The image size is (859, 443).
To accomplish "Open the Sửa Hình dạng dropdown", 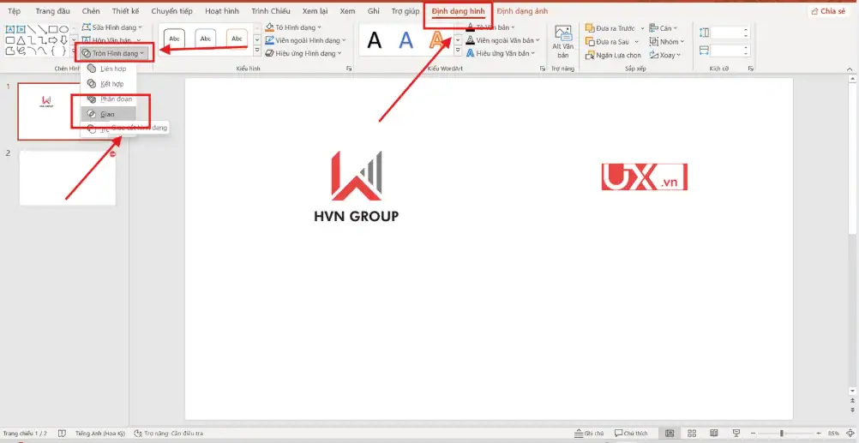I will [x=111, y=27].
